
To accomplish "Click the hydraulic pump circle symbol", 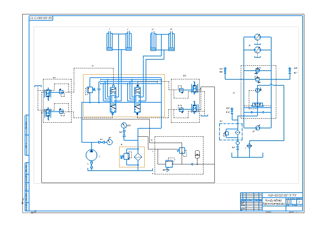I will click(92, 155).
